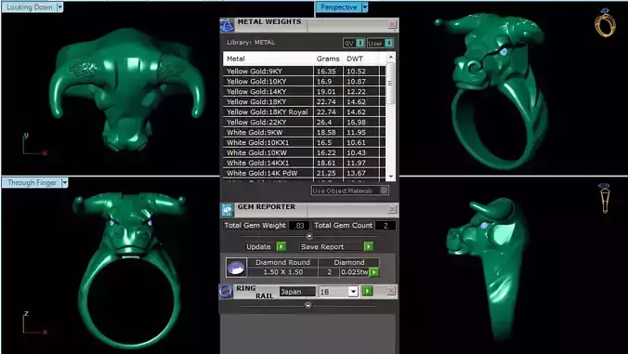628x354 pixels.
Task: Select the White Gold:10KX1 row
Action: 305,142
